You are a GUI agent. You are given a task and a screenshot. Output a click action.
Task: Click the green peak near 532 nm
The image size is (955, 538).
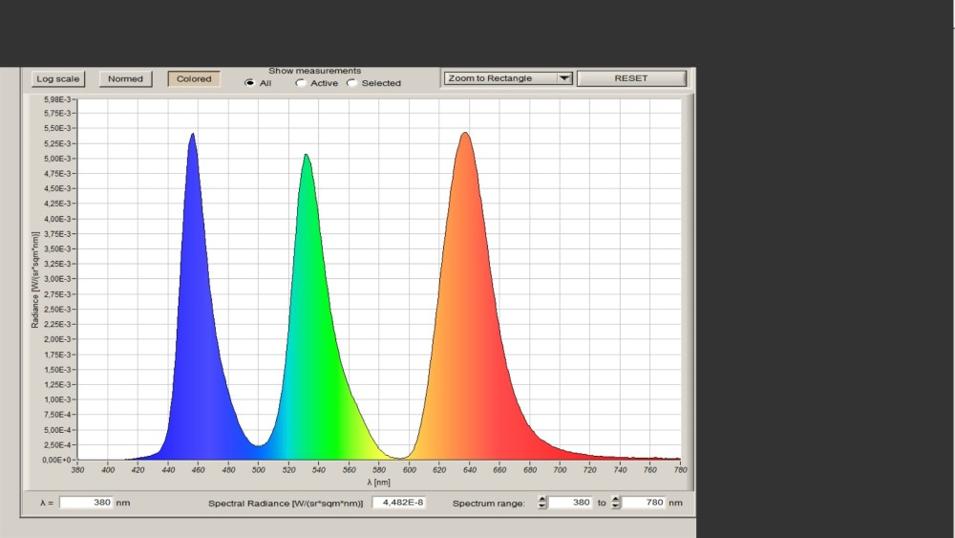click(x=306, y=157)
